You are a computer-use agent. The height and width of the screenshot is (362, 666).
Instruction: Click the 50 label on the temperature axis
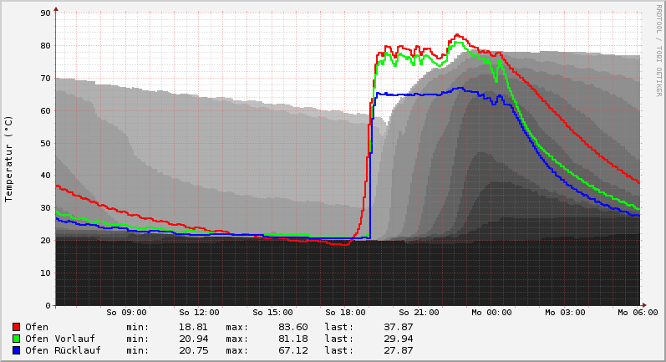pos(45,143)
